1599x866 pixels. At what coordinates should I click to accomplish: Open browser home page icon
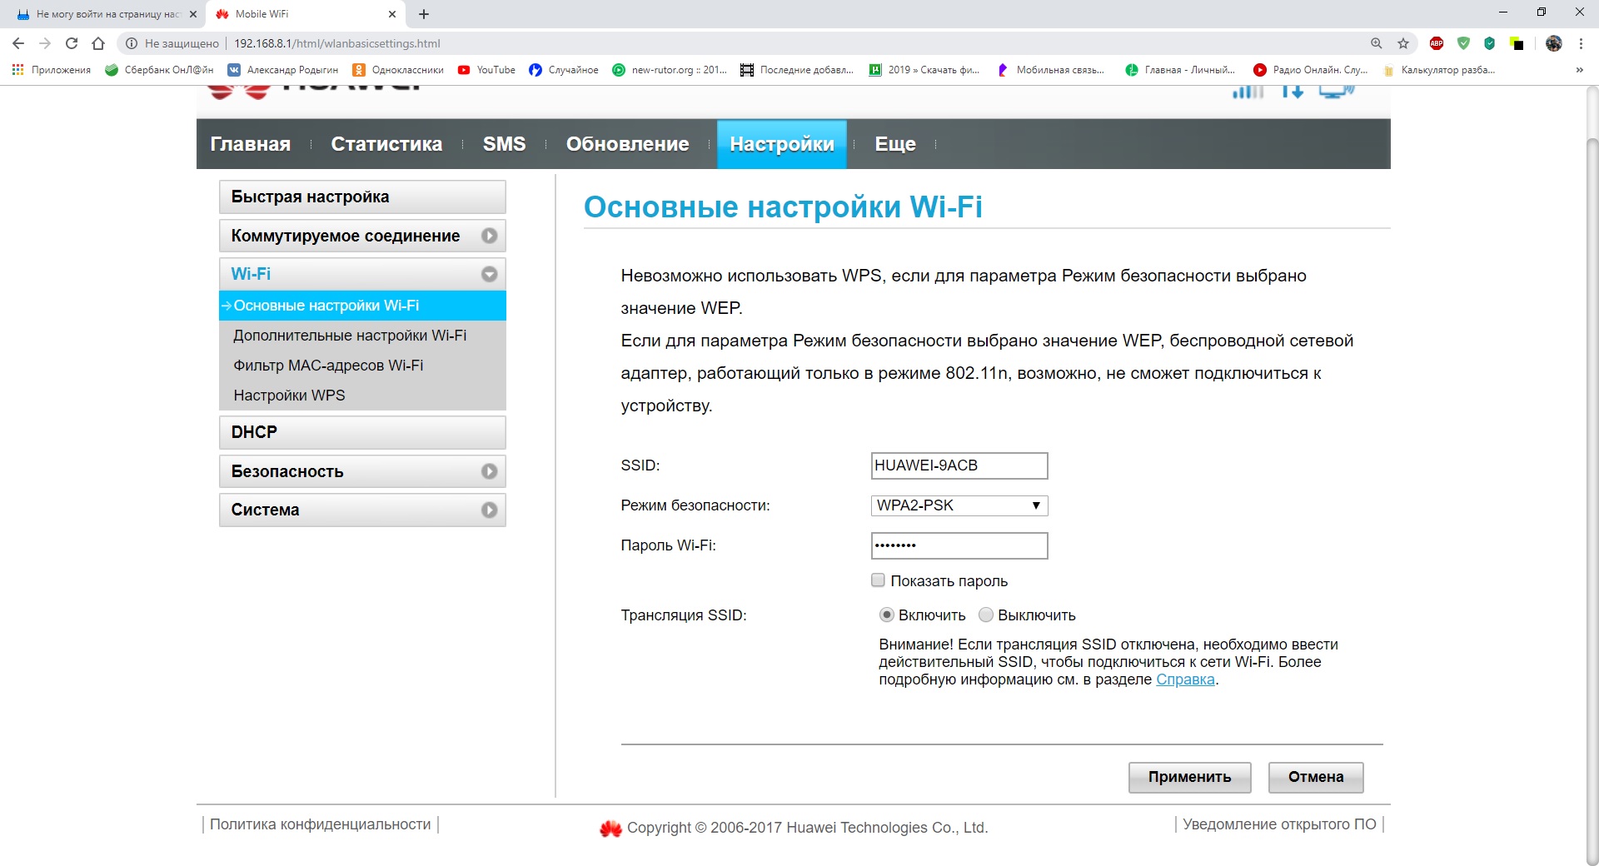(98, 43)
